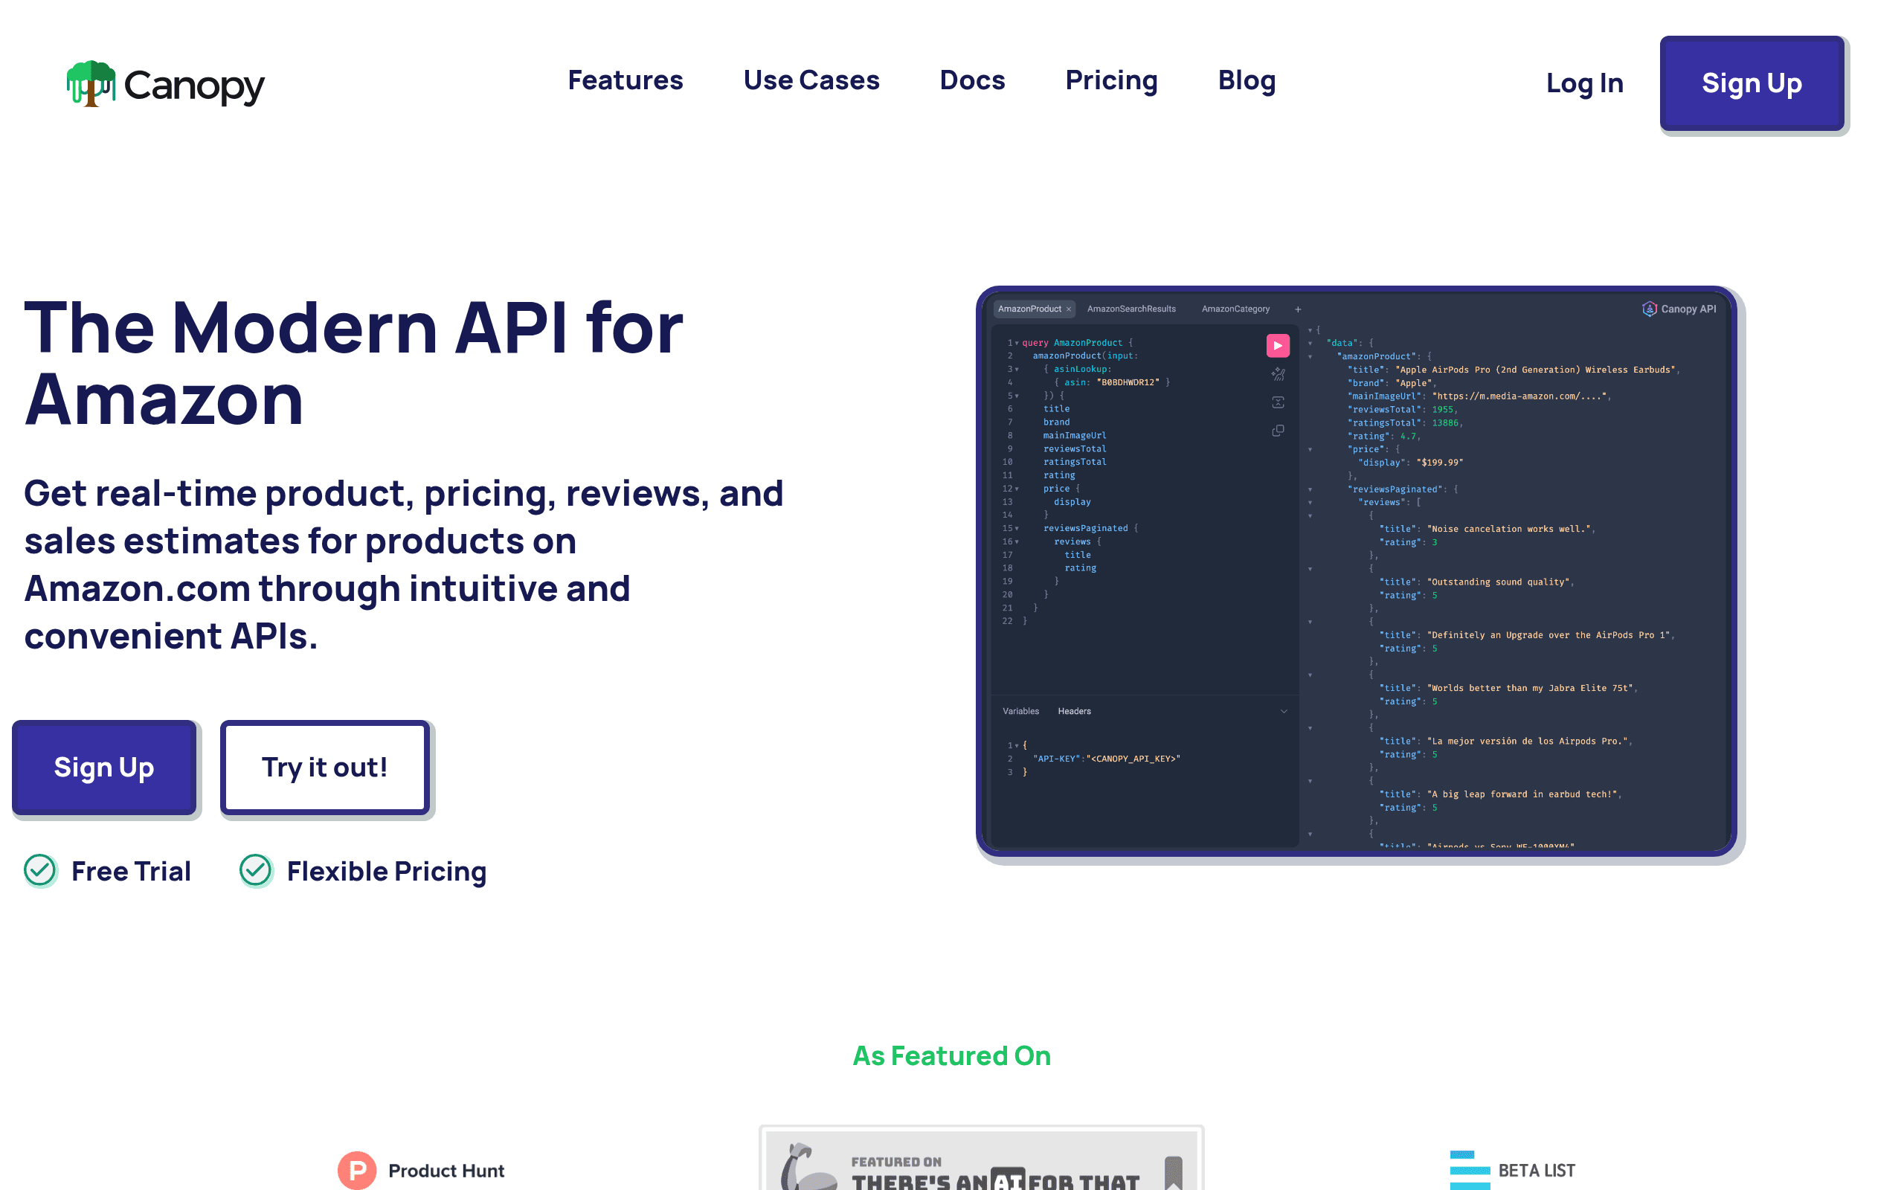Collapse the variables panel chevron
Viewport: 1904px width, 1190px height.
[1284, 712]
